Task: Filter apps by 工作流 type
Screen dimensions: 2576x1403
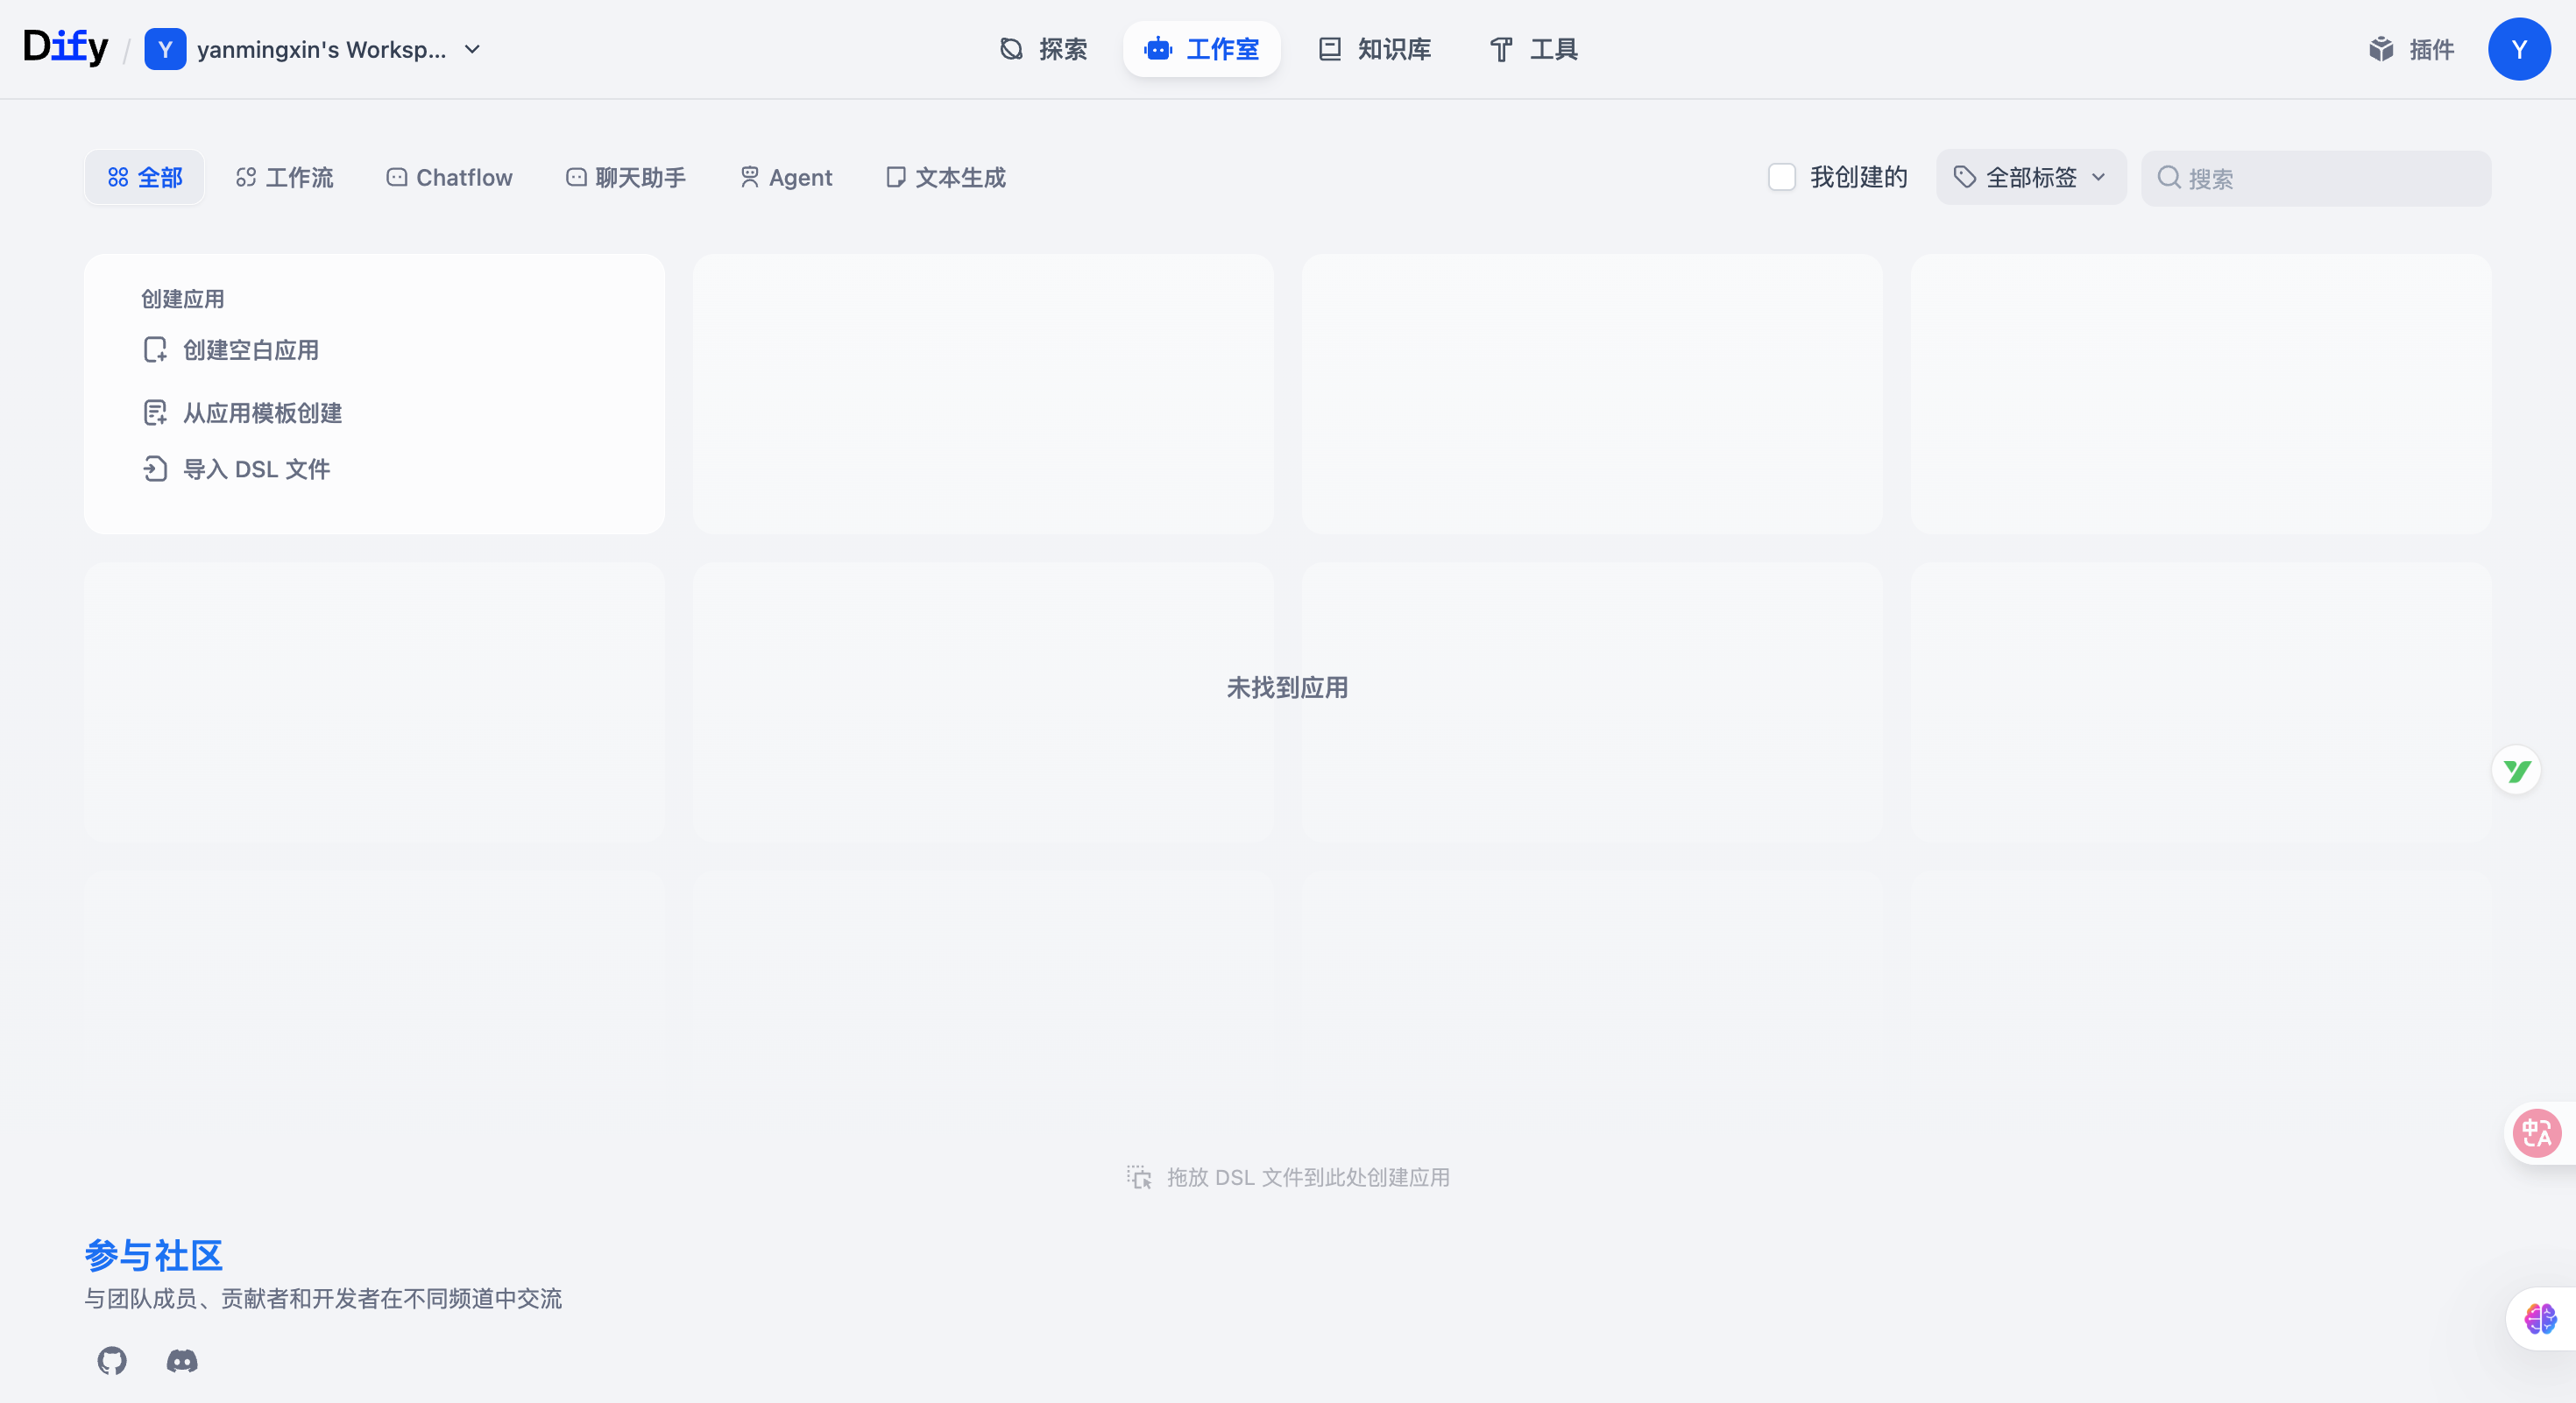Action: [285, 177]
